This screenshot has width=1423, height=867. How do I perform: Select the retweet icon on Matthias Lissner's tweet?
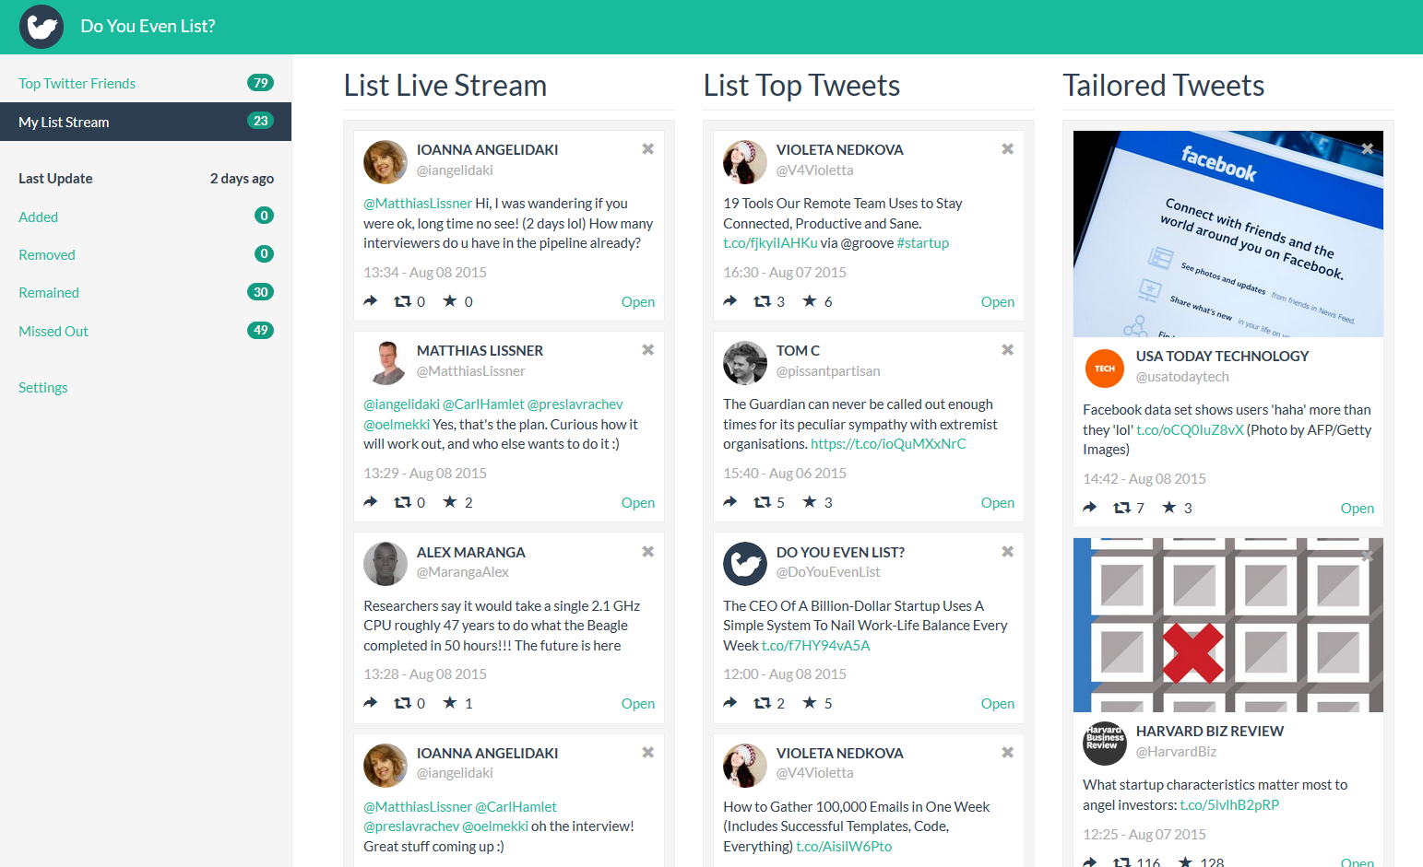(x=405, y=501)
